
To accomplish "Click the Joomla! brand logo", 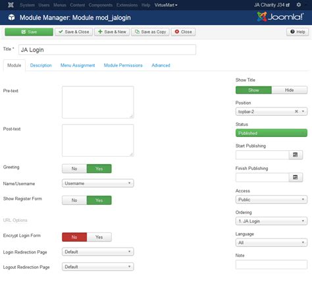I will pos(280,16).
